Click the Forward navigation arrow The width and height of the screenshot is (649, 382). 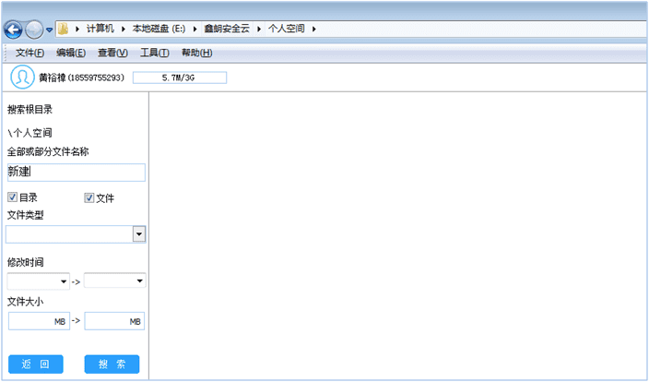coord(34,30)
